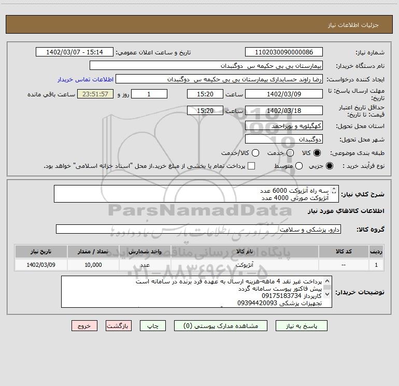The image size is (399, 386).
Task: Click the announcement date field 1402/03/07 - 15:14
Action: click(x=75, y=52)
